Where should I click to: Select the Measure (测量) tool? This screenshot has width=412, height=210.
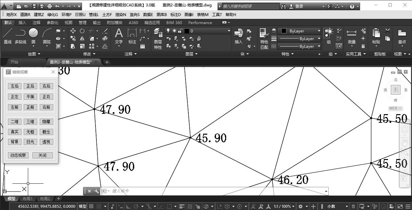pyautogui.click(x=352, y=36)
